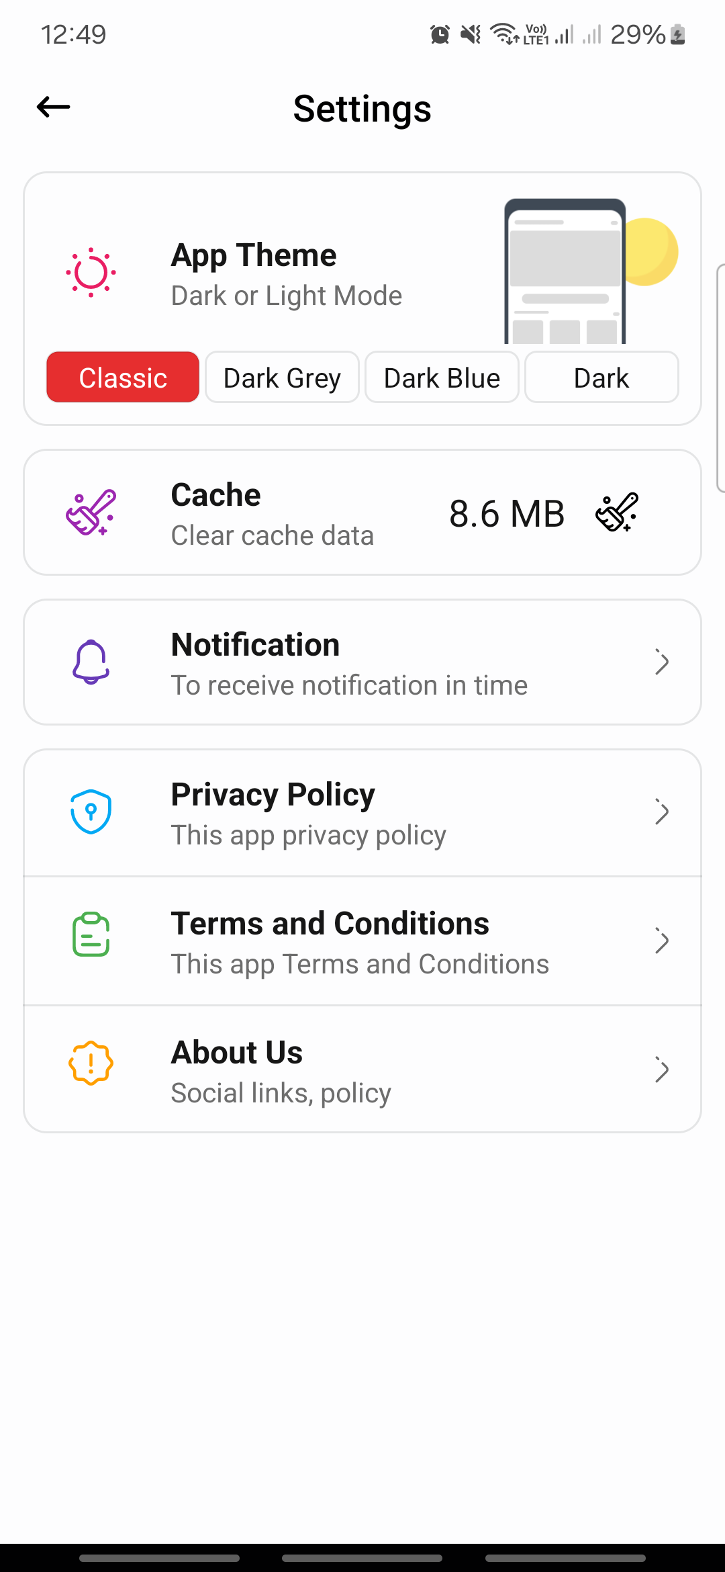
Task: Tap the About Us badge icon
Action: [91, 1063]
